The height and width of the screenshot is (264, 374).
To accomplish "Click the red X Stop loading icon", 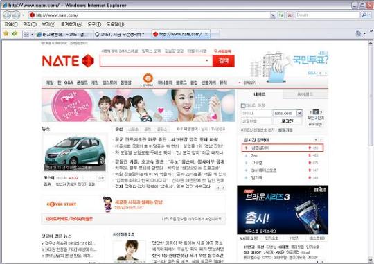I will pyautogui.click(x=290, y=15).
